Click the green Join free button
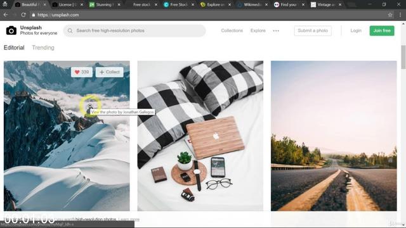 coord(382,31)
